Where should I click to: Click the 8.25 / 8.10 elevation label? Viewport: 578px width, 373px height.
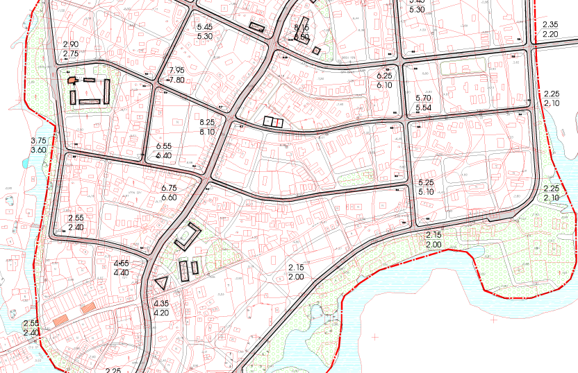pos(207,125)
